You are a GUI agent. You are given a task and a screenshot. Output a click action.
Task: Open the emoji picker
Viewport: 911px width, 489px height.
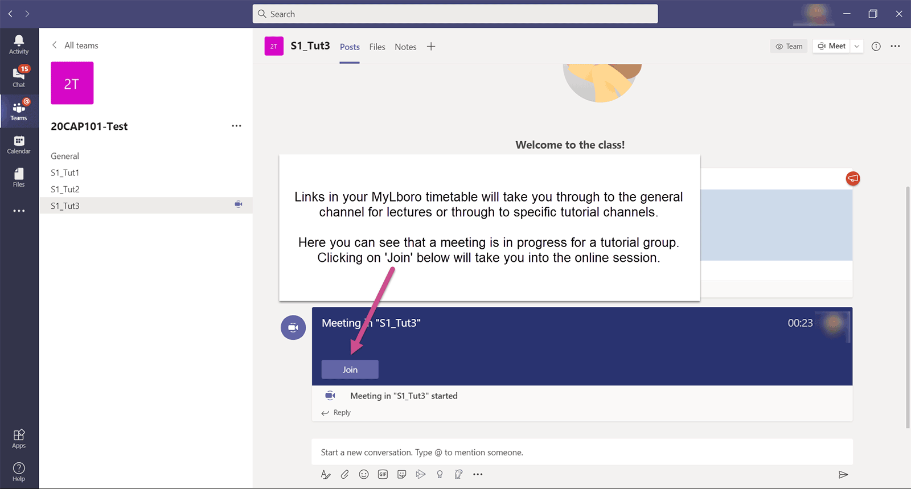[x=364, y=474]
